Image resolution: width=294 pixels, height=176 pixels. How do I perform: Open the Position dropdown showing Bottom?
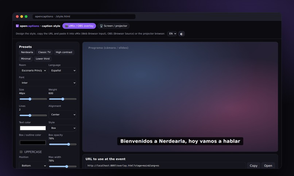[33, 165]
